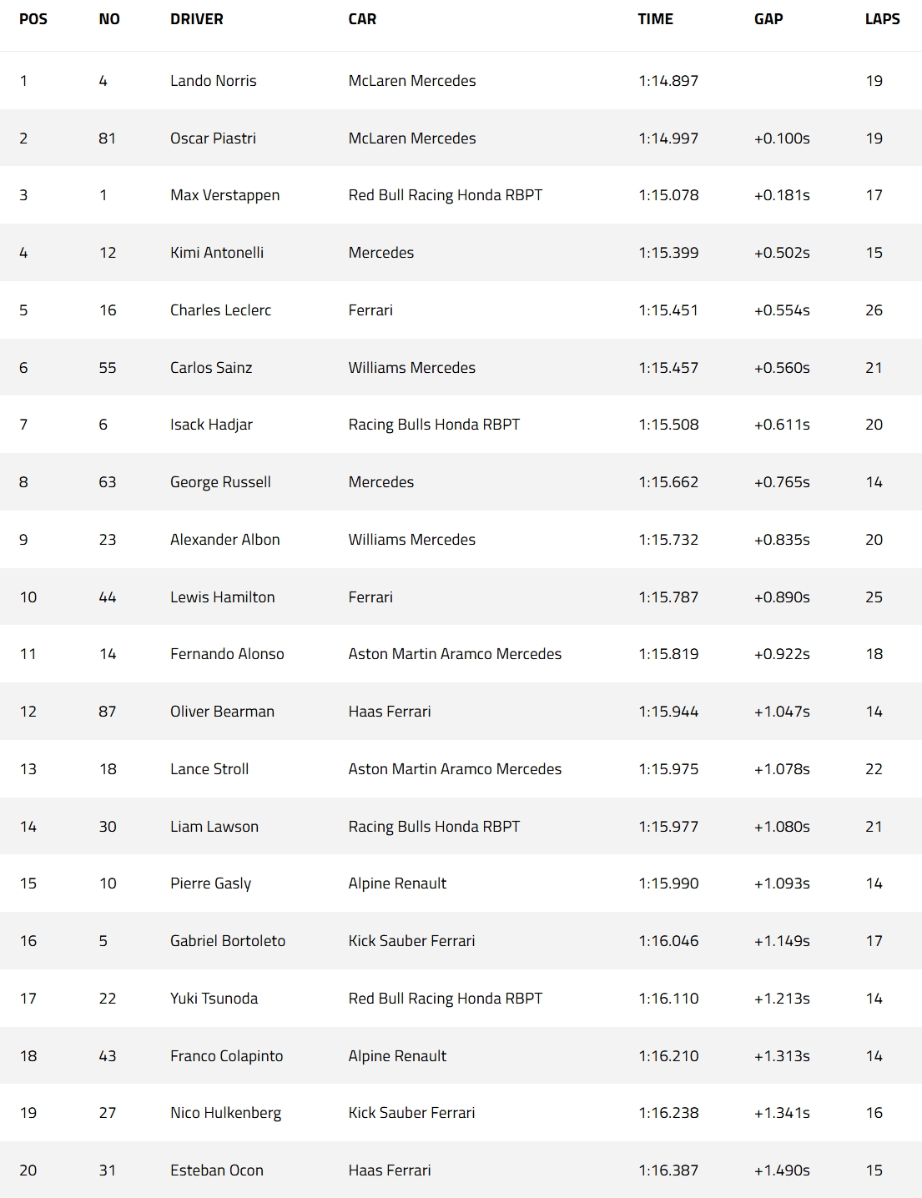Click Liam Lawson's name

[214, 827]
